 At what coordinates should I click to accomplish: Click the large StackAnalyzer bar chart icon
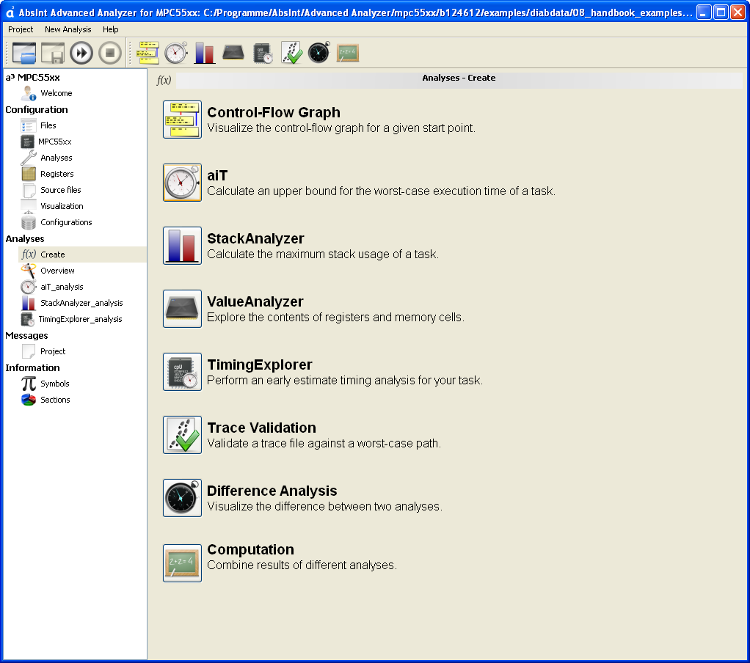[182, 246]
